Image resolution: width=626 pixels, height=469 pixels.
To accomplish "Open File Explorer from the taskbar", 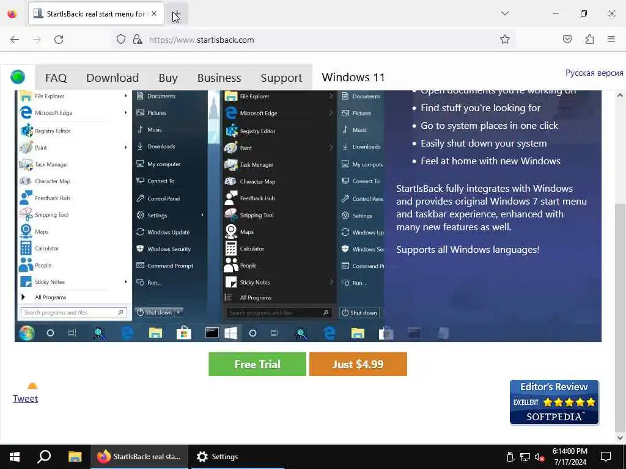I will click(x=75, y=457).
